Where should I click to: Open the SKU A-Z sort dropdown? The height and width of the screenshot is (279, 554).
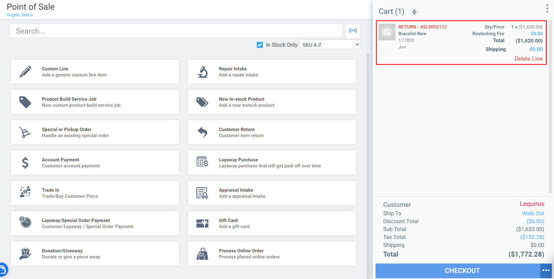pos(330,45)
